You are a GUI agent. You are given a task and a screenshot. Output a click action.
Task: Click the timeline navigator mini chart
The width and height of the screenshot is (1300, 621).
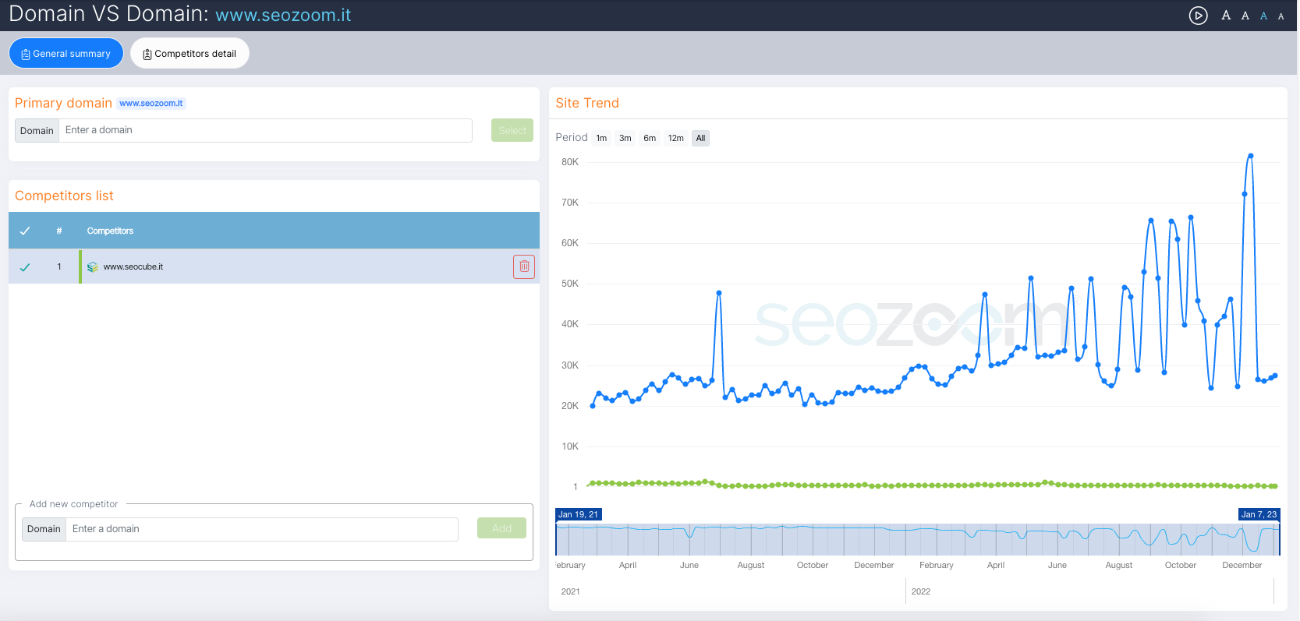click(918, 539)
